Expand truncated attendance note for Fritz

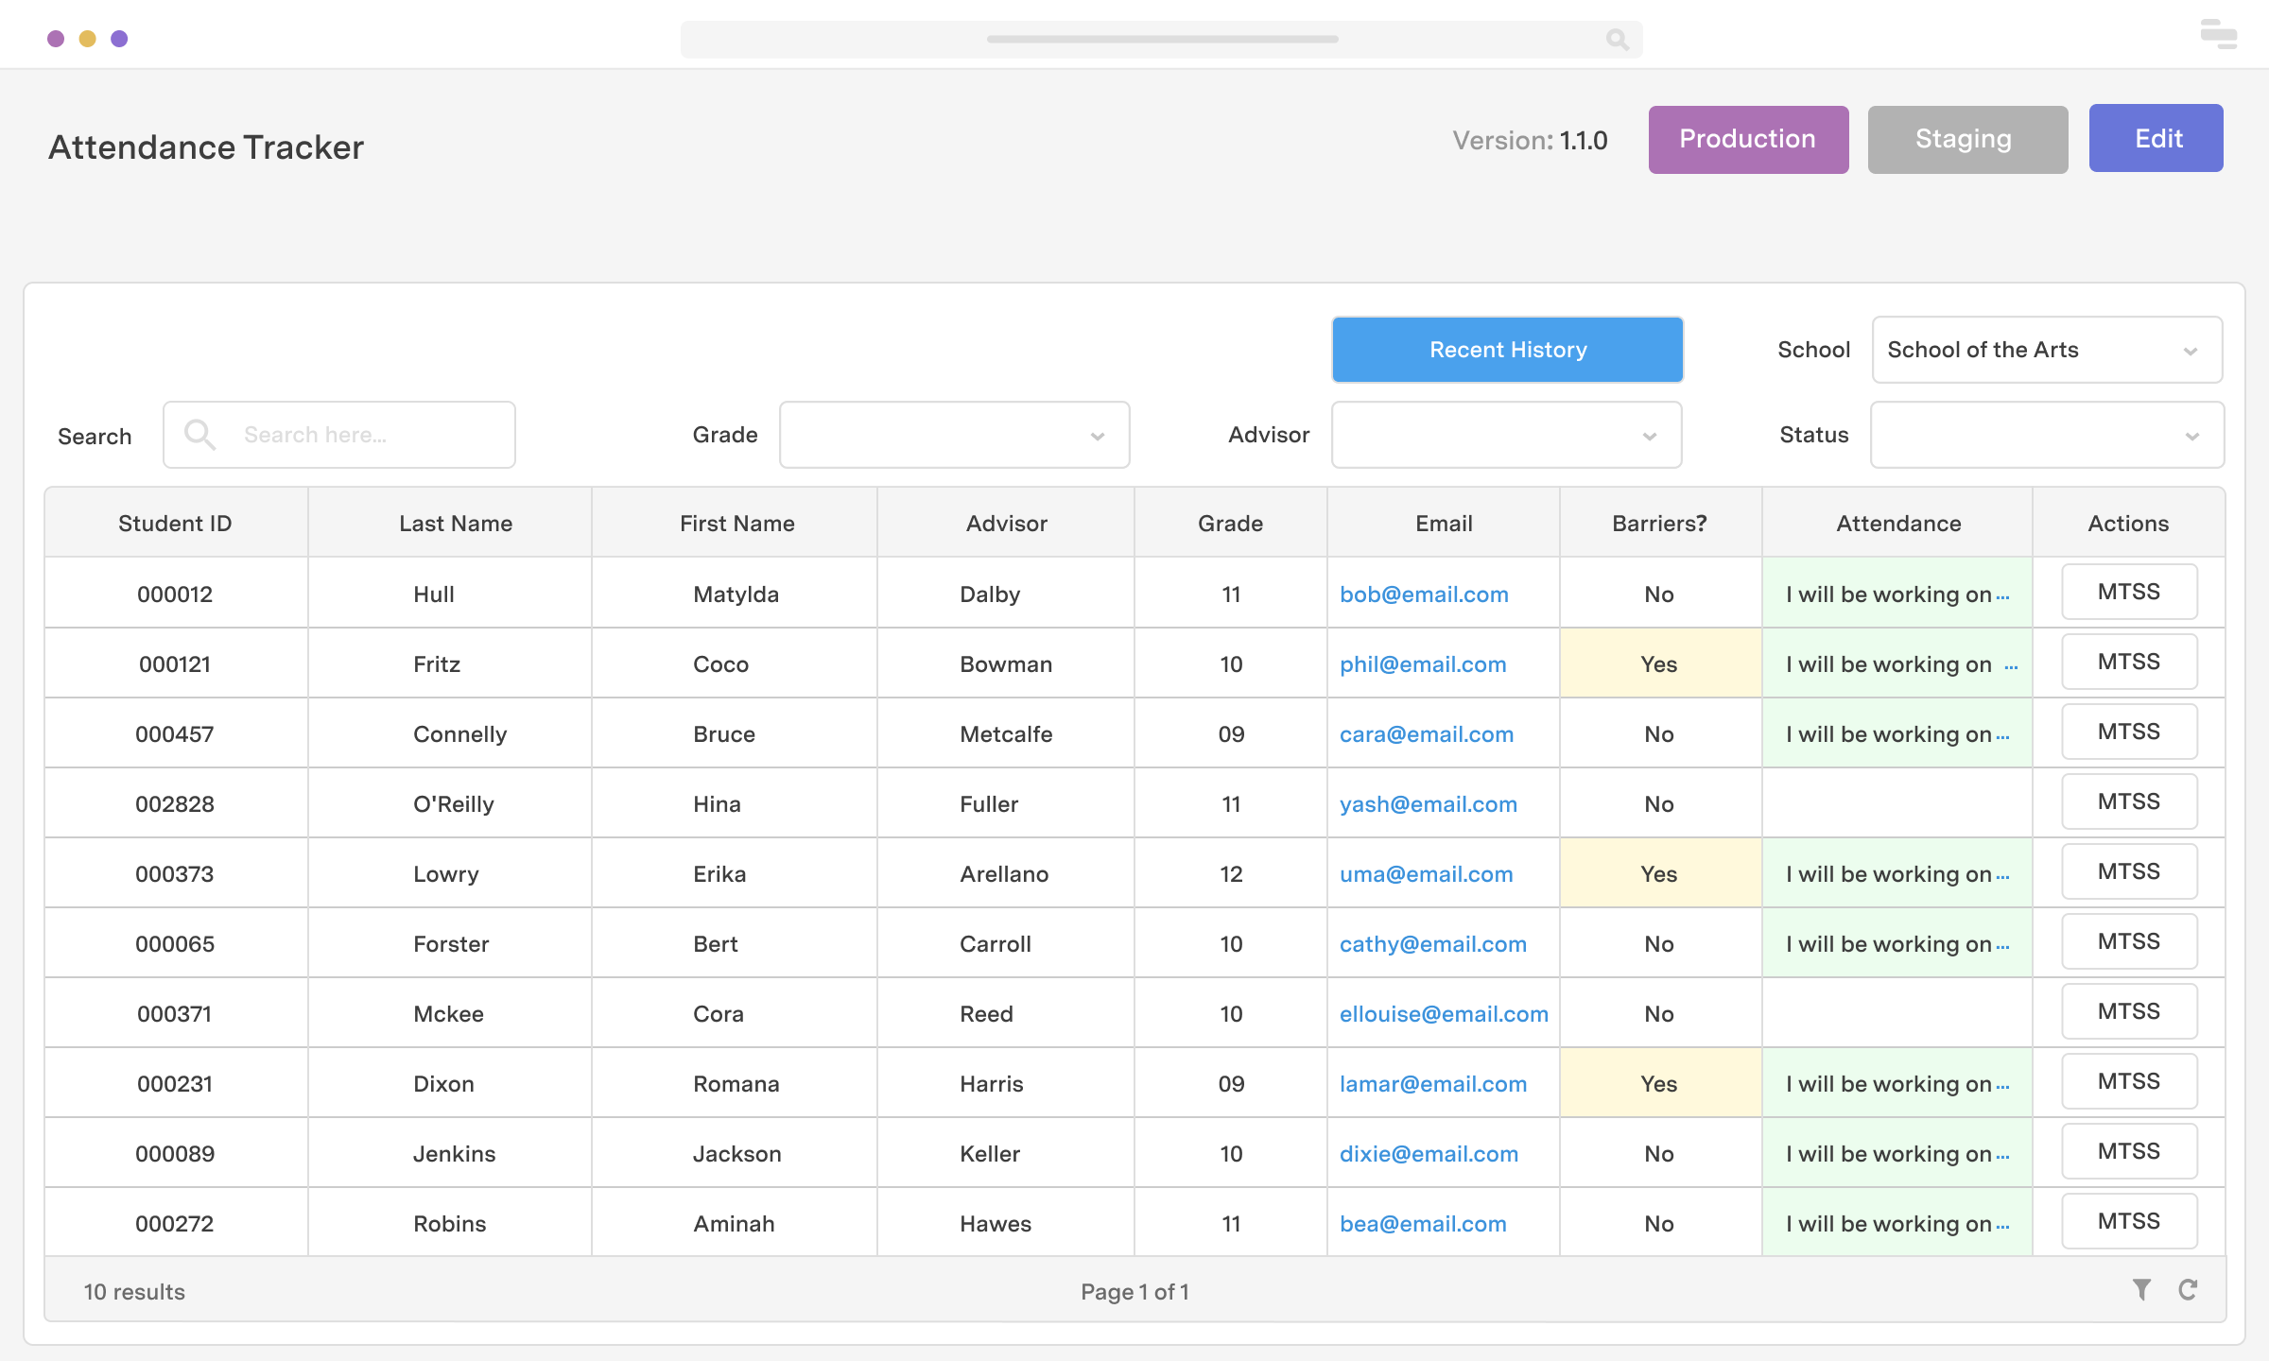click(2011, 666)
